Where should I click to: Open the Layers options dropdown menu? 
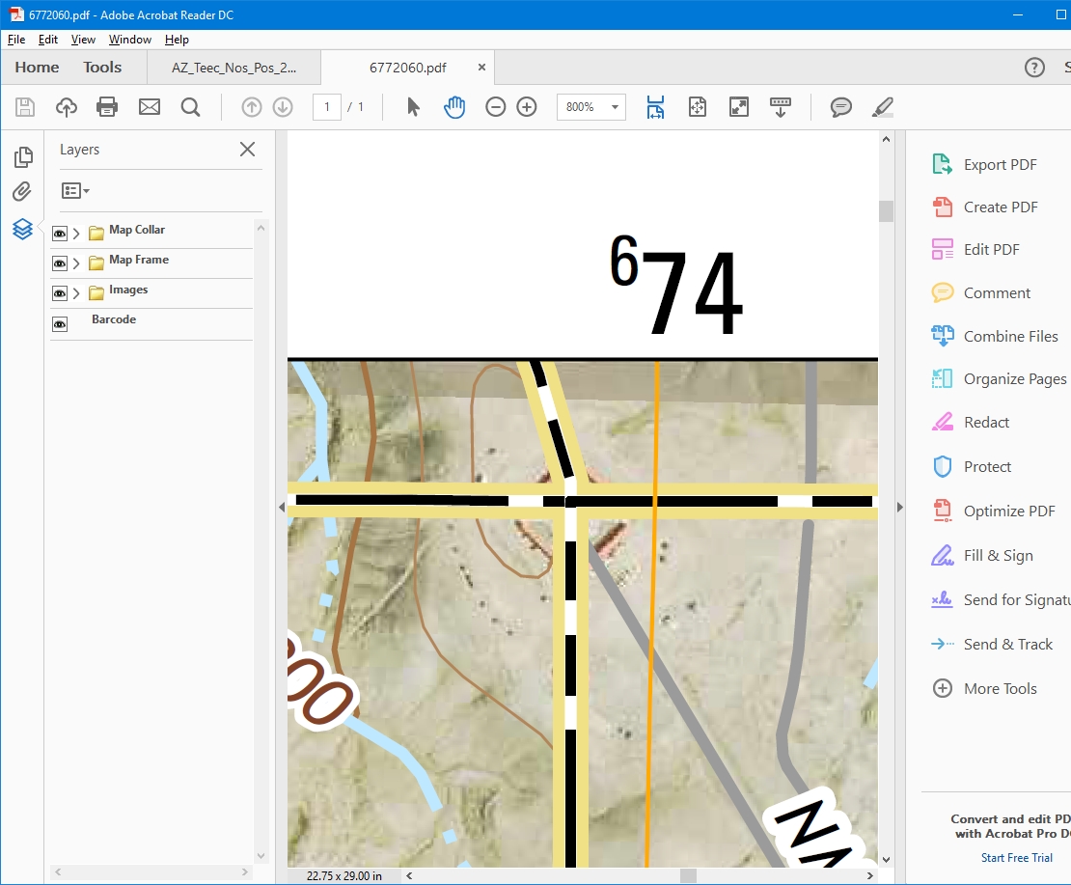(x=75, y=191)
